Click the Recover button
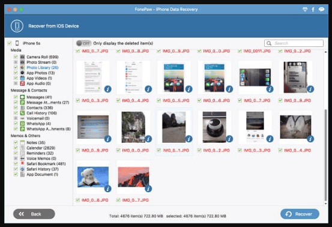The image size is (332, 227). point(300,214)
